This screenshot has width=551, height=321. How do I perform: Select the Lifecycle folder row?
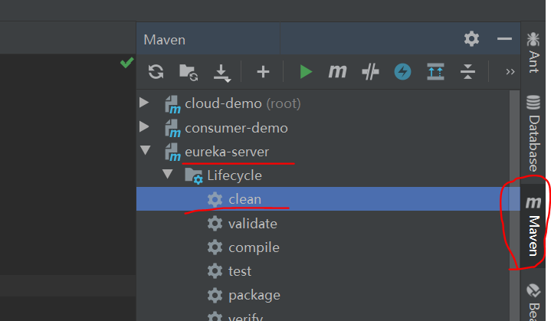click(x=328, y=175)
